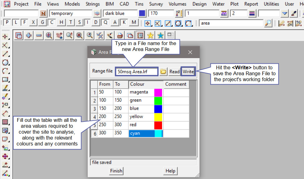The height and width of the screenshot is (179, 304).
Task: Toggle the G snap button
Action: click(x=42, y=22)
